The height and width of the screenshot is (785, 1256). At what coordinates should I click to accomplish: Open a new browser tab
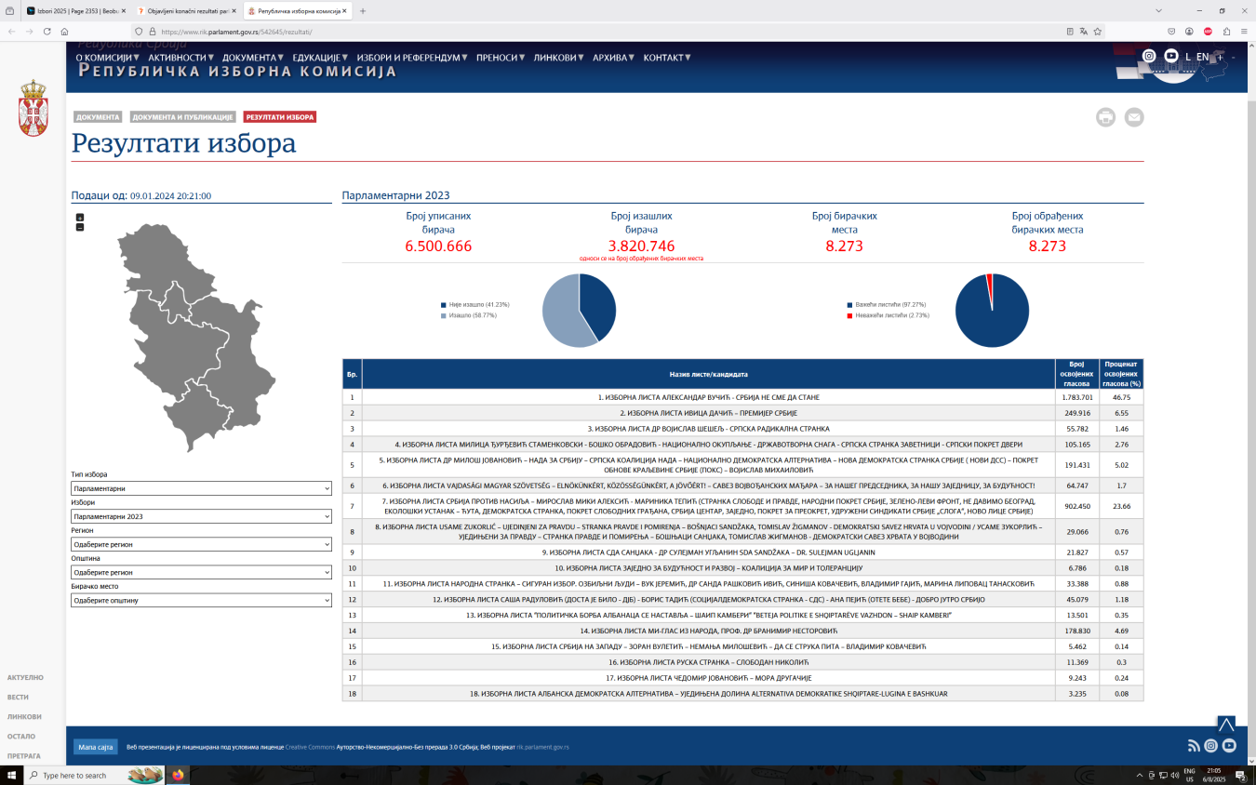click(362, 11)
